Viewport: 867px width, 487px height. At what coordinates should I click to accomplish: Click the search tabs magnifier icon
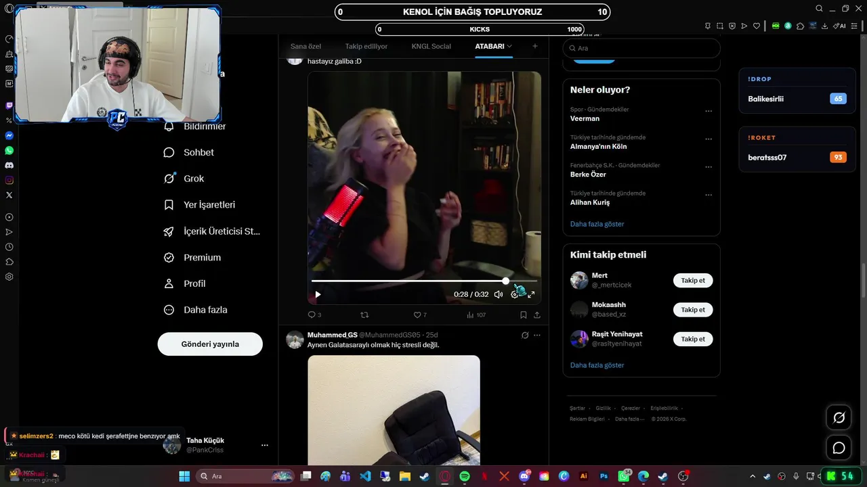point(819,9)
